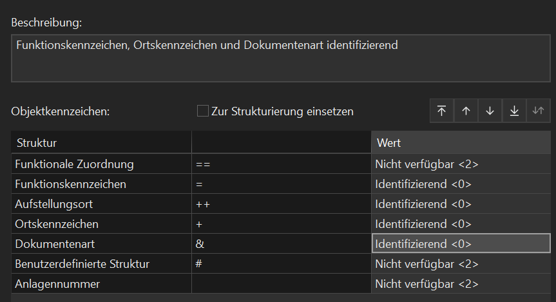556x302 pixels.
Task: Click the swap order arrows icon
Action: coord(538,111)
